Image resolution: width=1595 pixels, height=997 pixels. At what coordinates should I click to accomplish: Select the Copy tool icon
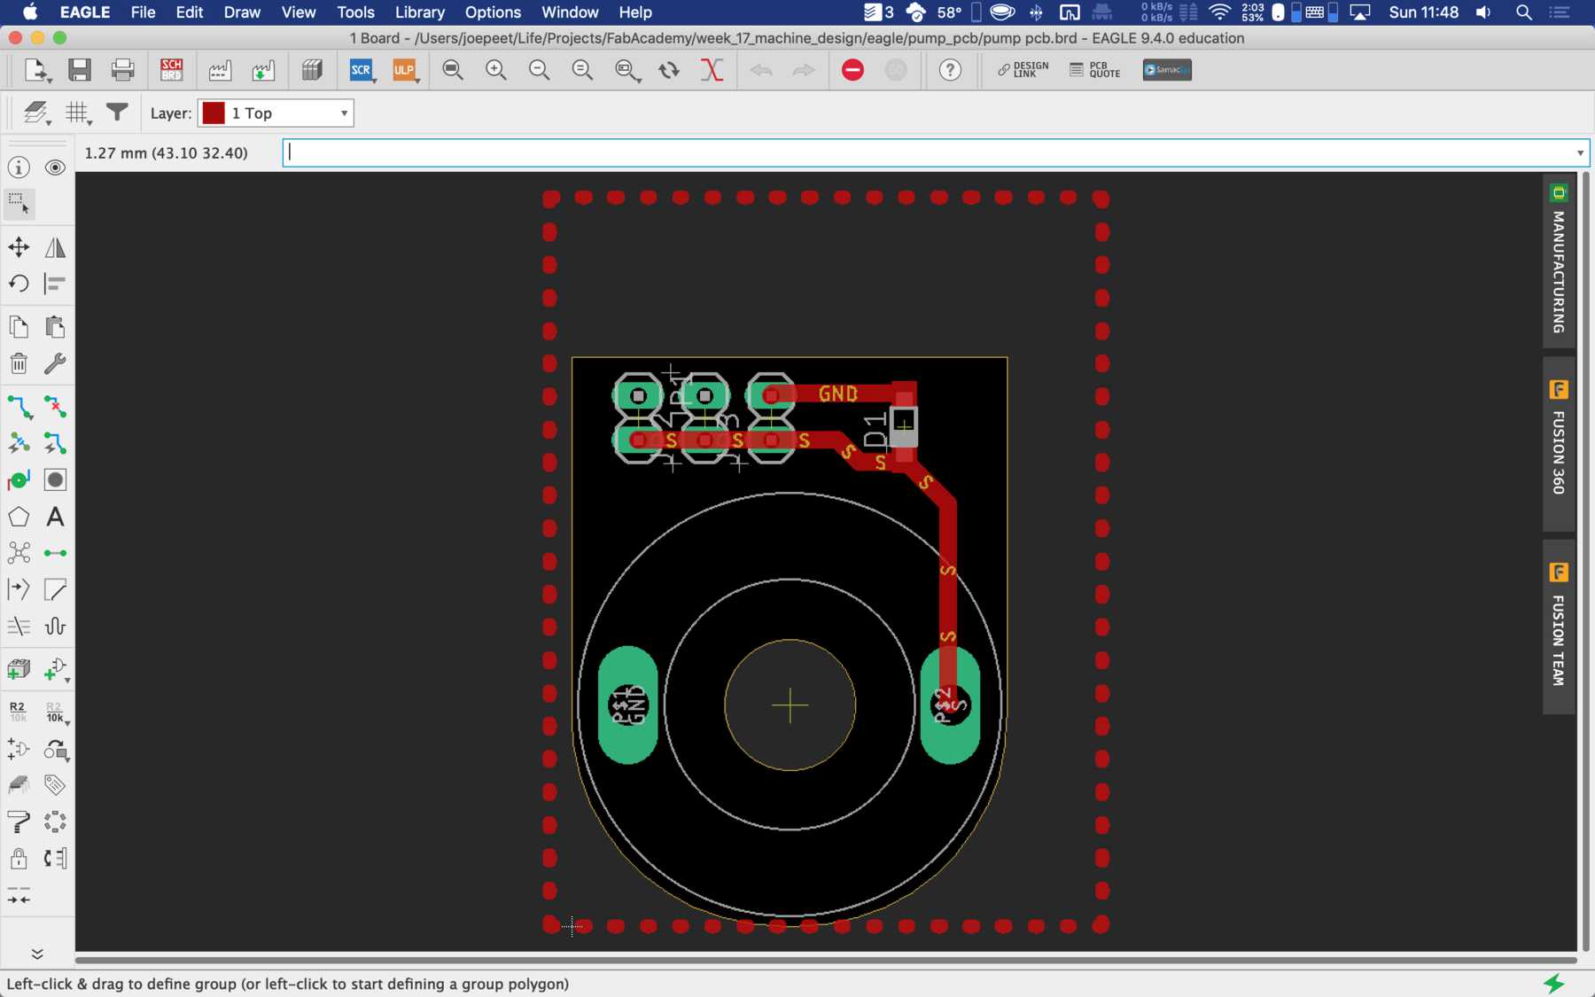click(19, 327)
